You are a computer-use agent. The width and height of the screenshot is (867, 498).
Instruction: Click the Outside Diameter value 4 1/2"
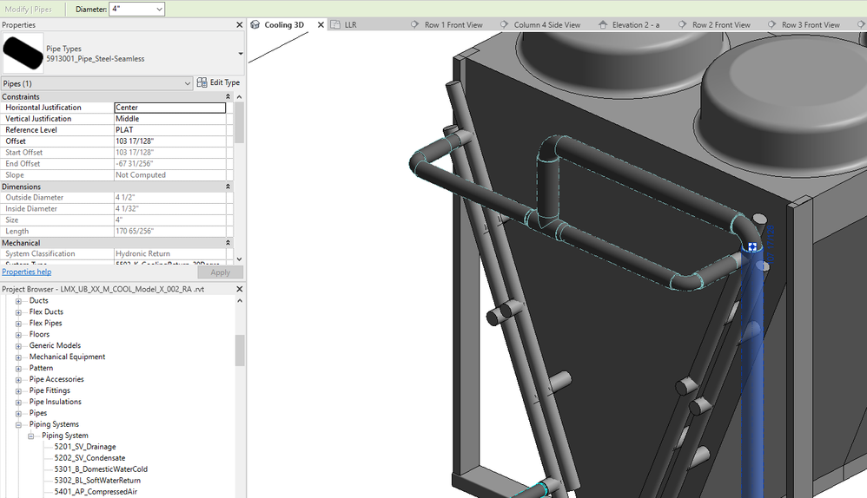pyautogui.click(x=169, y=198)
